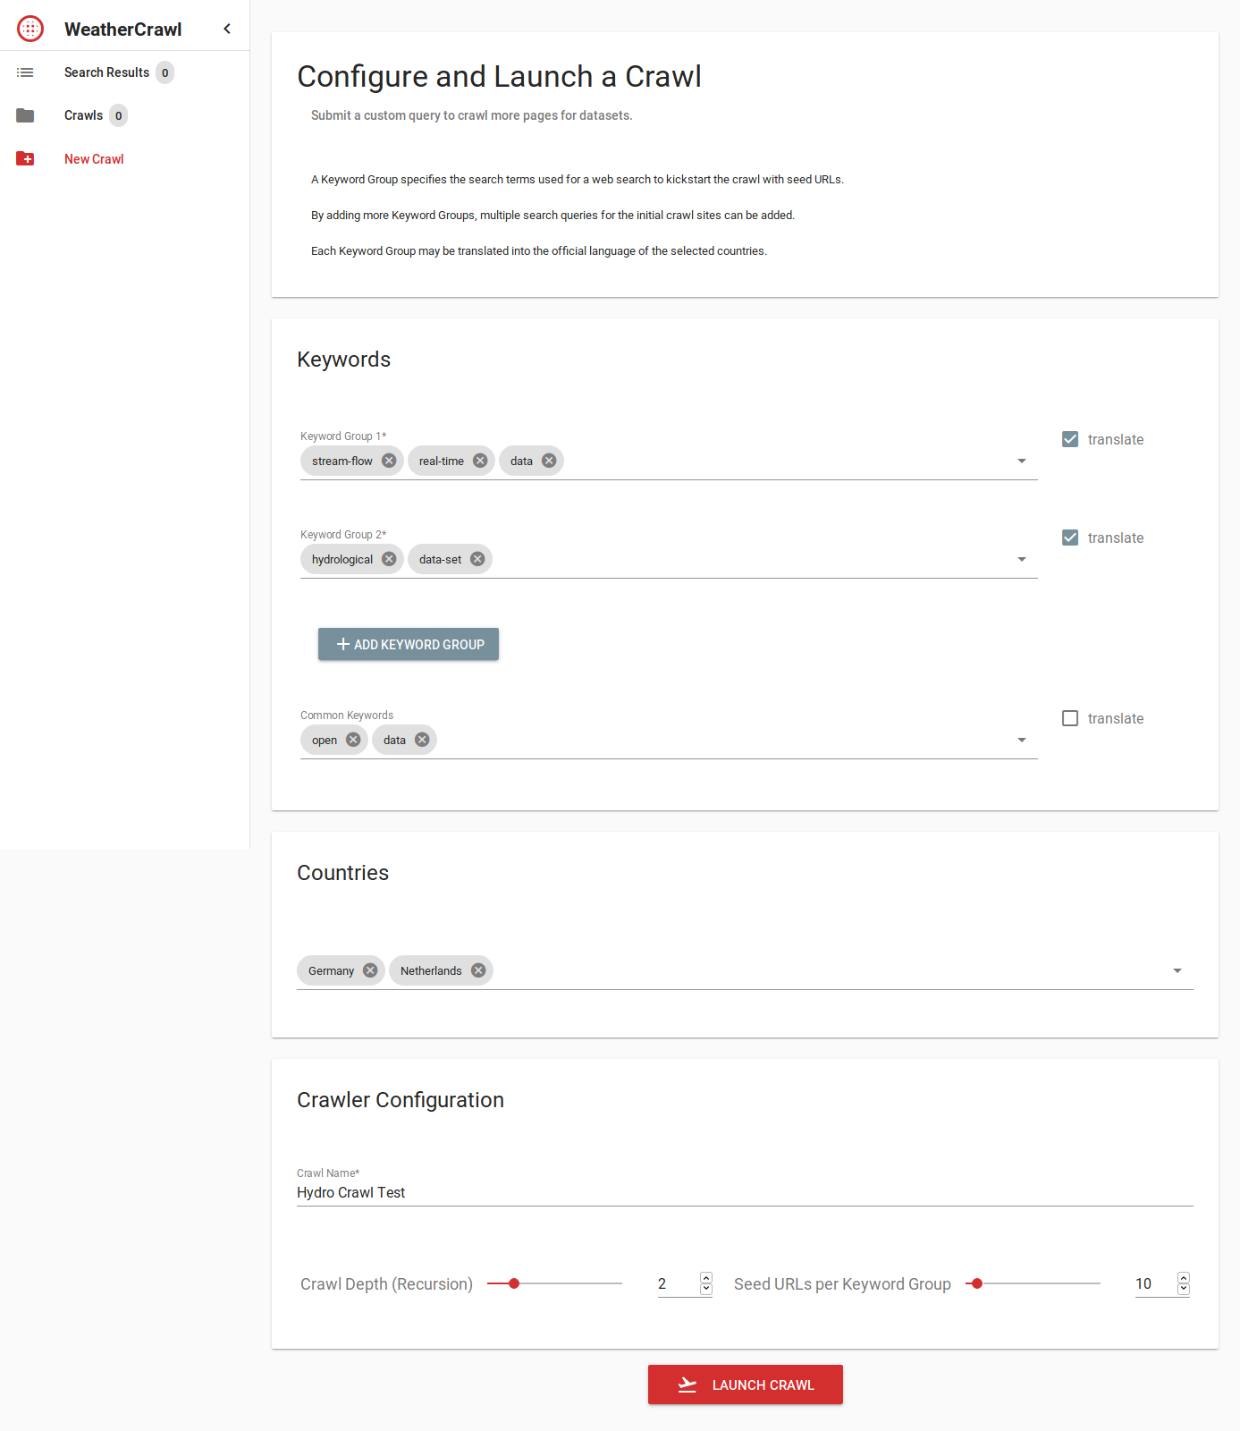Click the Search Results count badge
The image size is (1240, 1431).
pos(164,72)
